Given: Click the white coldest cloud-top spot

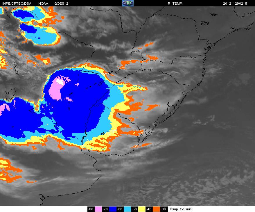Looking at the screenshot, I should click(60, 82).
